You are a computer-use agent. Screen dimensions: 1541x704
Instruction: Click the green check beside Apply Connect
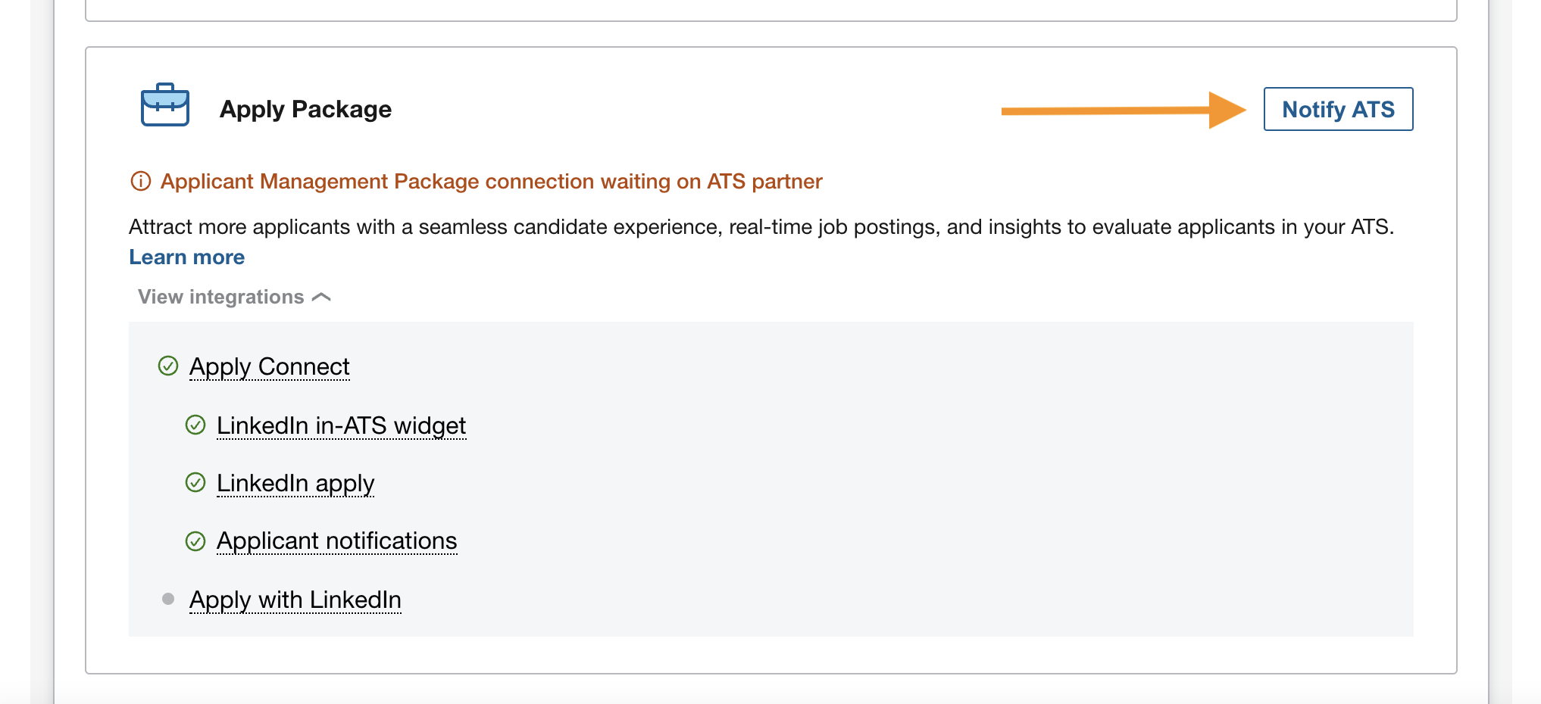(168, 366)
